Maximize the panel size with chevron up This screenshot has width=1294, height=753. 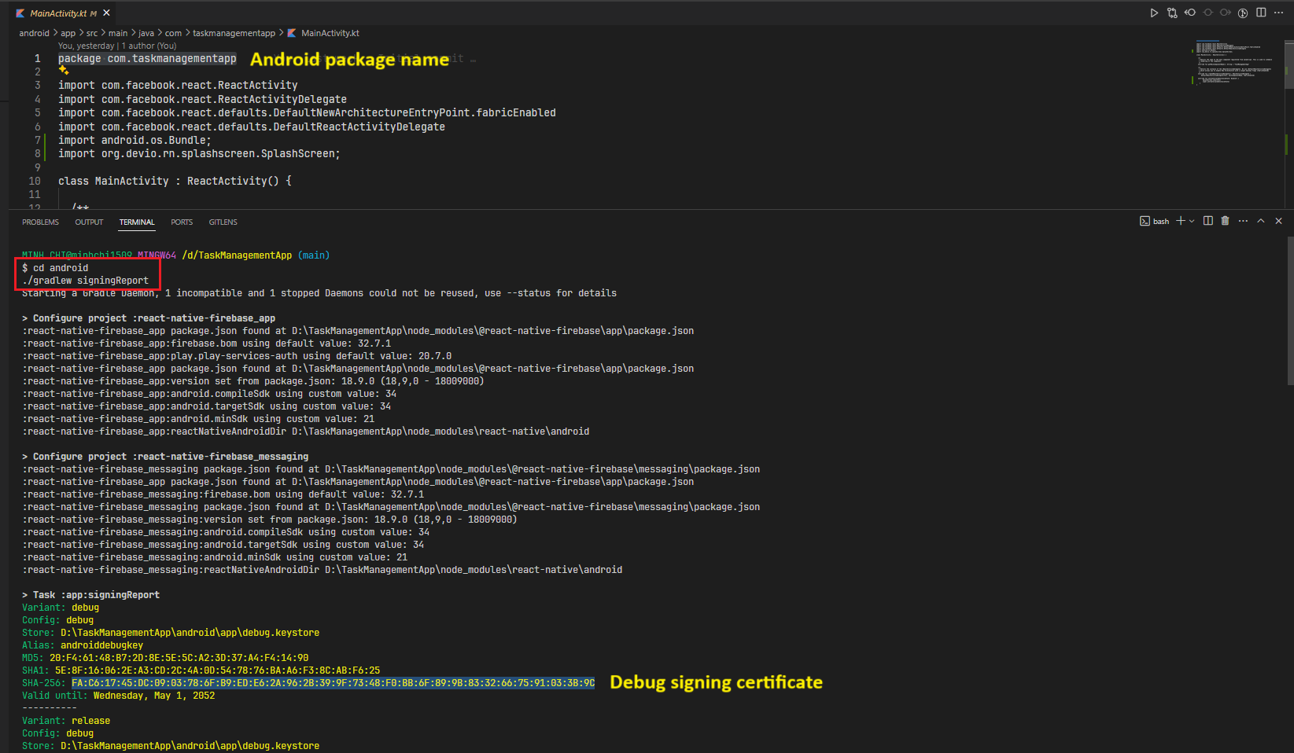click(x=1261, y=221)
